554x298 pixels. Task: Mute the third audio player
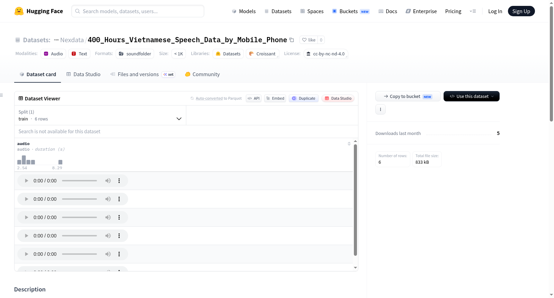point(108,217)
